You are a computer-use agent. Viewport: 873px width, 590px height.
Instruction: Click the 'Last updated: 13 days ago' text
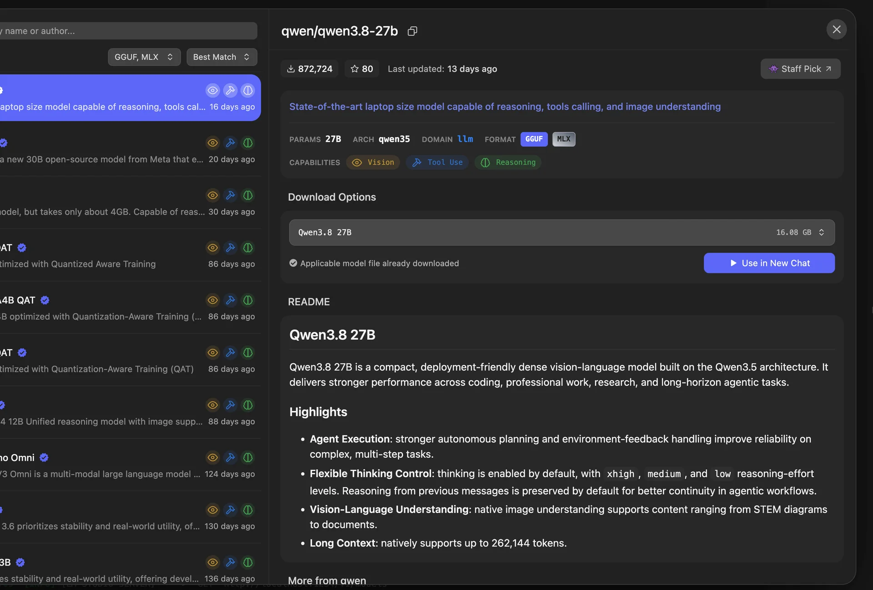coord(442,69)
